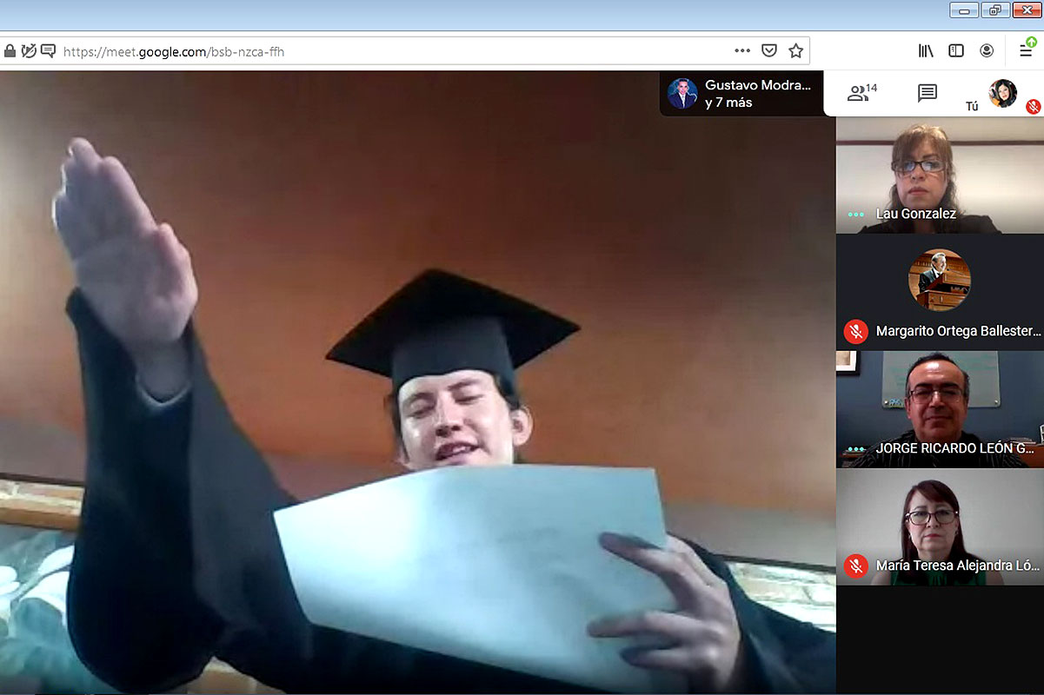Open the Meet chat panel

coord(928,93)
